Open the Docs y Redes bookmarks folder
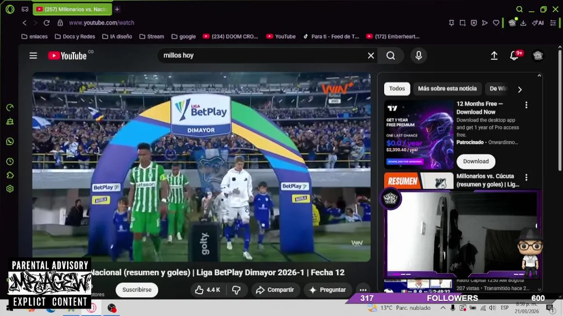Viewport: 563px width, 316px height. pos(75,36)
